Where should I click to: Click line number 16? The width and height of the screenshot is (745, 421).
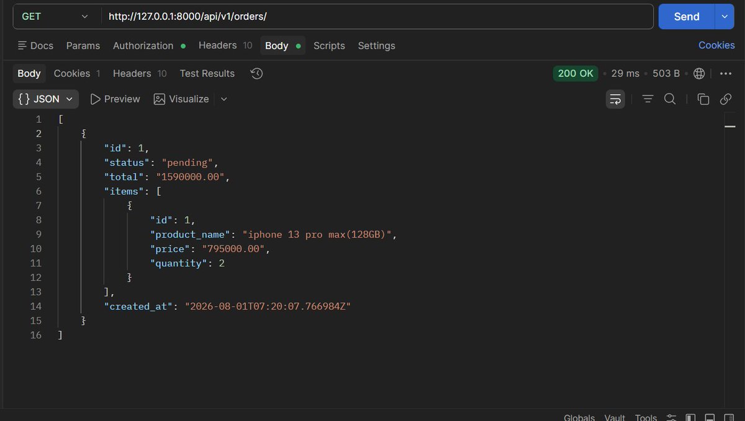pyautogui.click(x=35, y=335)
